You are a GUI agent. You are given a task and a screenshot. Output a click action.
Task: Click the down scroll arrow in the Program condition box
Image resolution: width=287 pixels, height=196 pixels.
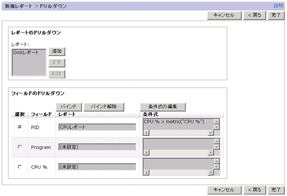[x=217, y=147]
